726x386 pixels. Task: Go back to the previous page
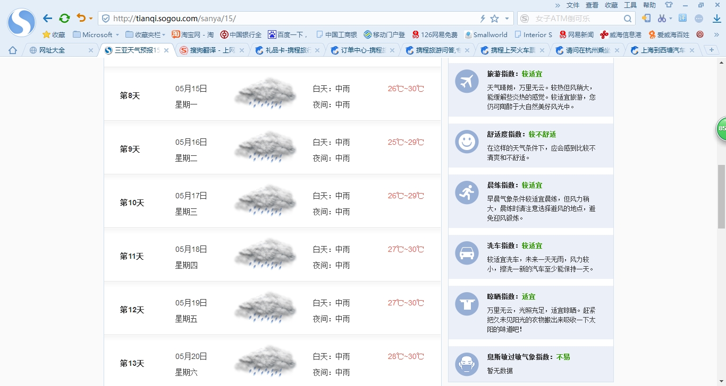point(48,19)
